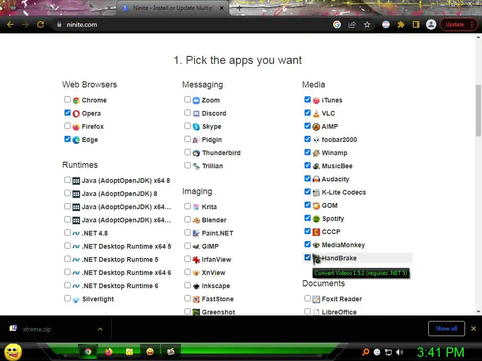
Task: Click the Zoom app icon
Action: pyautogui.click(x=196, y=101)
